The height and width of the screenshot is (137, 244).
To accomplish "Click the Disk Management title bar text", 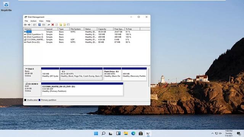I will pyautogui.click(x=36, y=17).
